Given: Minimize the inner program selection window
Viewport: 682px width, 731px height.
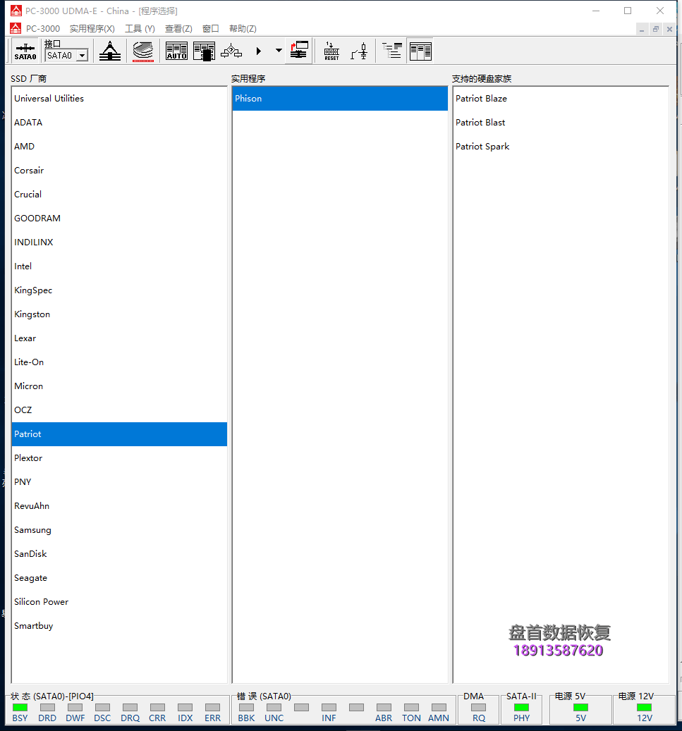Looking at the screenshot, I should pos(642,30).
